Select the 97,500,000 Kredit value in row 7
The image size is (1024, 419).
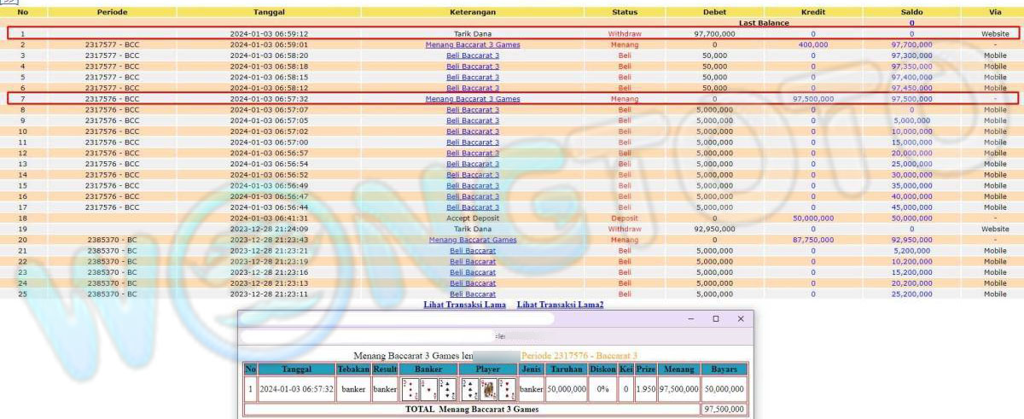pos(812,99)
